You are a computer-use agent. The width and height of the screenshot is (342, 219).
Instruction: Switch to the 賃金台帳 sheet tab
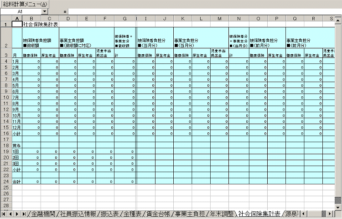click(159, 214)
